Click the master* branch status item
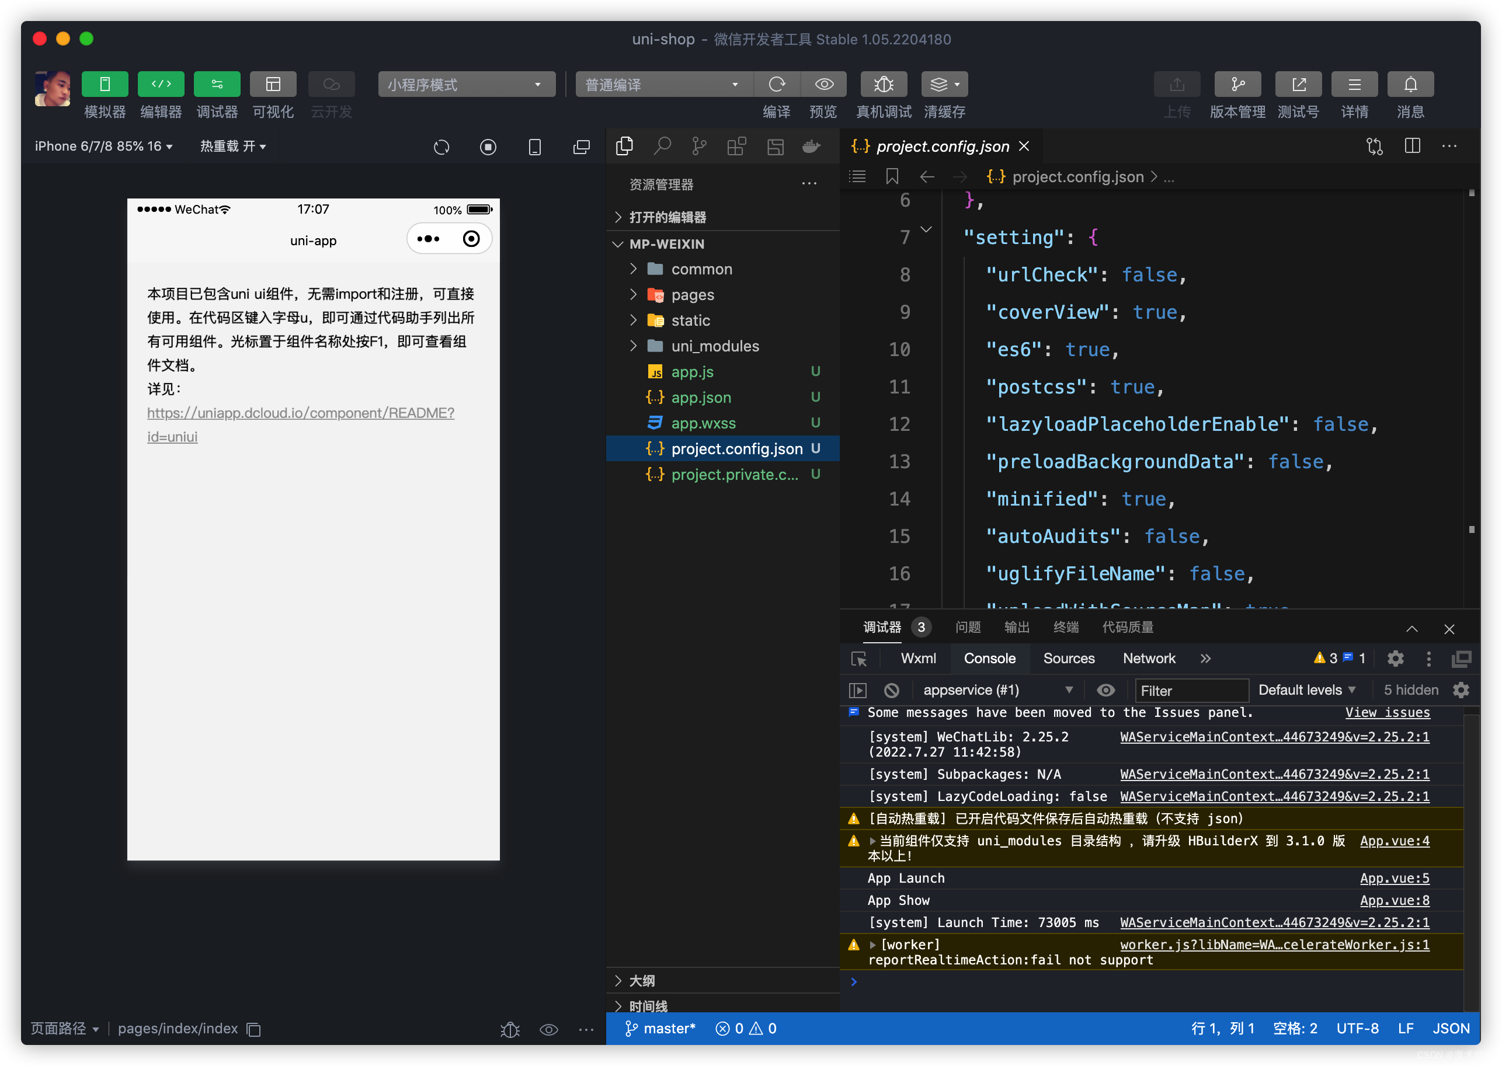 coord(659,1027)
